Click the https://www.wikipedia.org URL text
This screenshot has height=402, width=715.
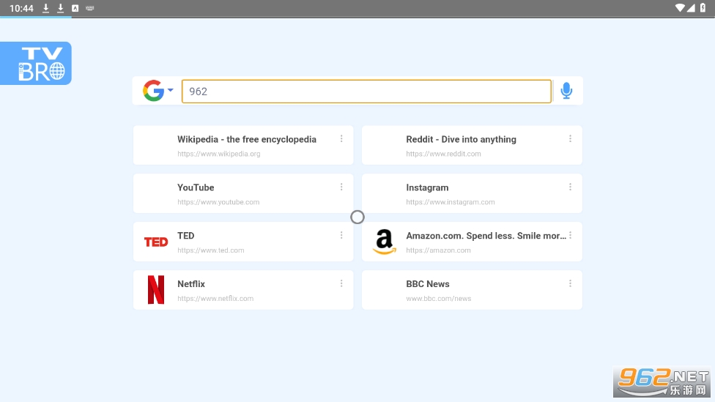219,154
